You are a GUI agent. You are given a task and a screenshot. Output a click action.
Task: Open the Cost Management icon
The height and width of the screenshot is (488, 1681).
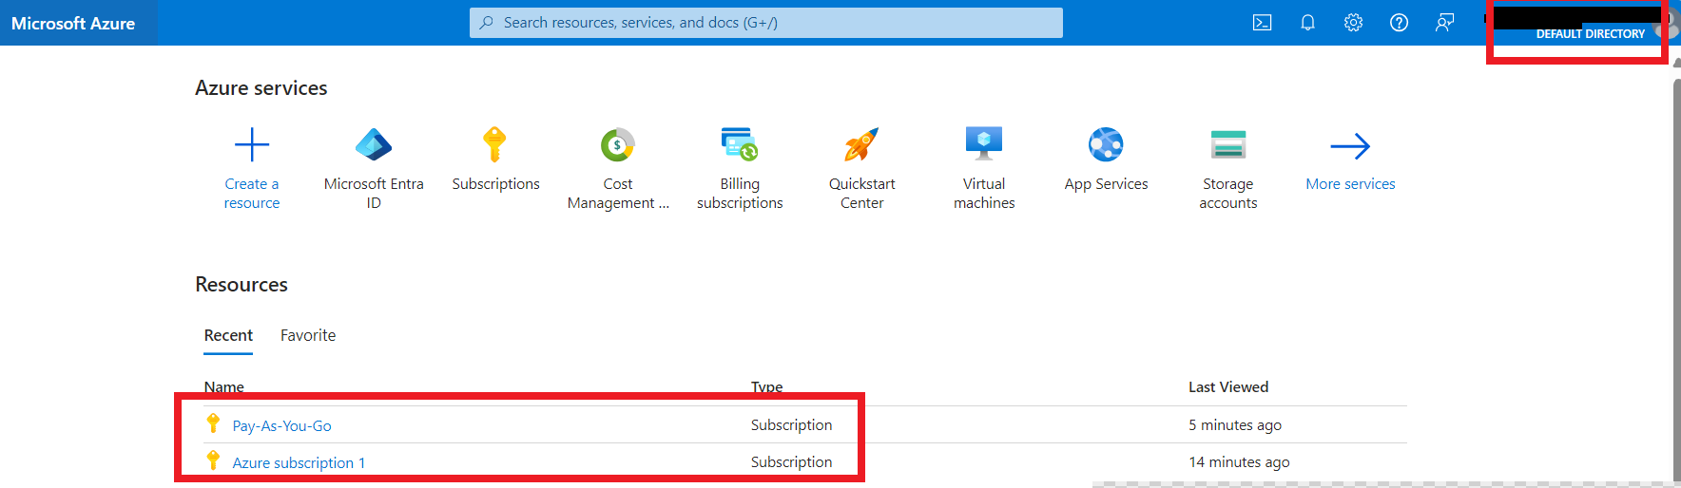click(x=618, y=145)
